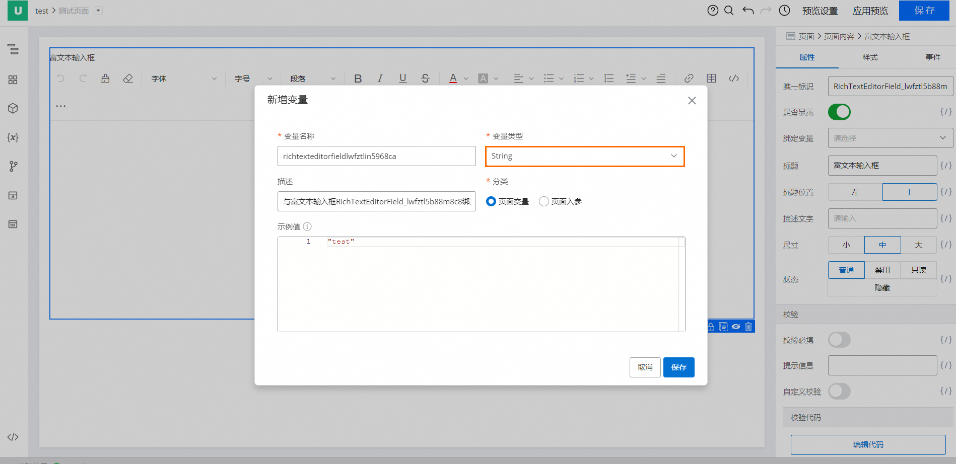Click the 变量名称 input field
This screenshot has width=956, height=464.
[x=377, y=156]
